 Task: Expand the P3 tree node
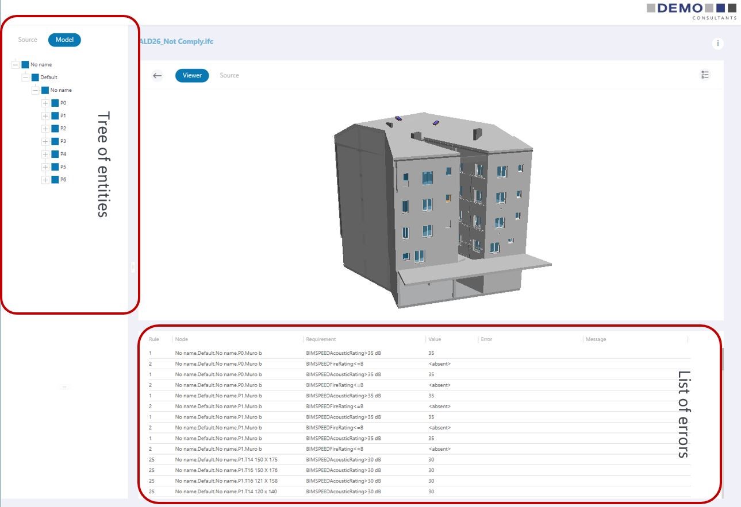(45, 141)
